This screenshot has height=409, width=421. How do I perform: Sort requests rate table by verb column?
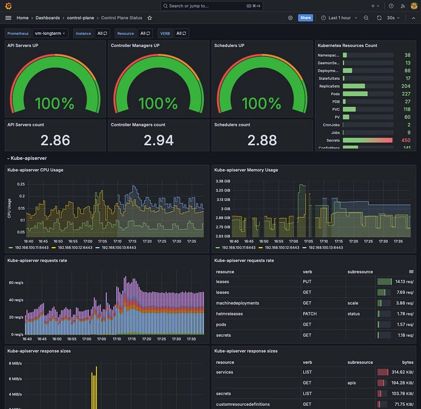point(307,272)
